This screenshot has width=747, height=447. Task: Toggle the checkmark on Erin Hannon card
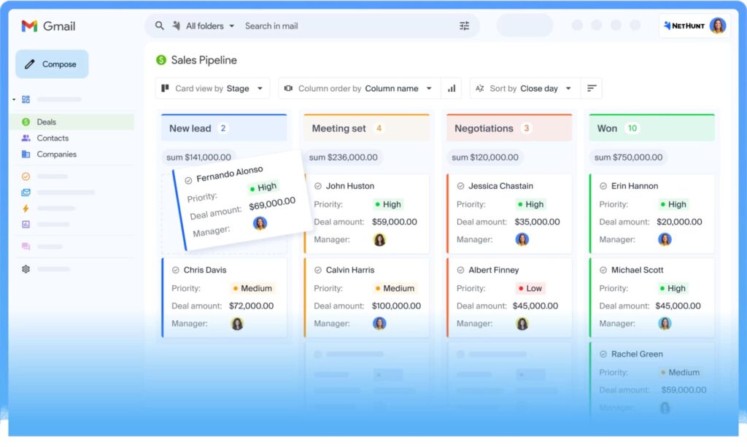tap(603, 186)
